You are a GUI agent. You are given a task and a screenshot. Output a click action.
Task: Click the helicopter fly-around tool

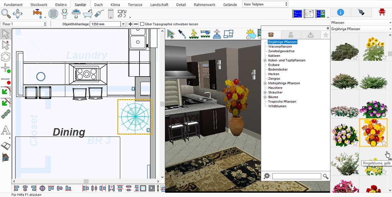tap(205, 34)
